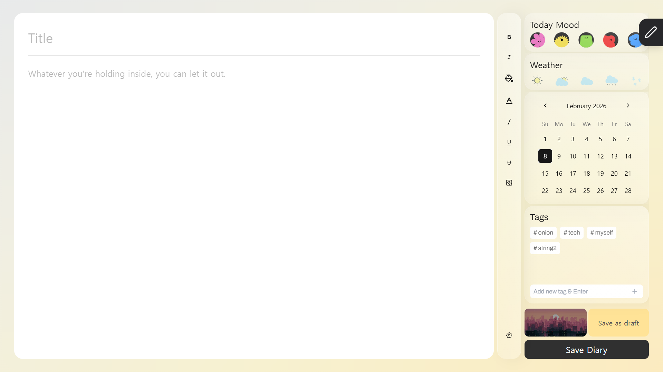The height and width of the screenshot is (372, 663).
Task: Select the #tech tag
Action: pyautogui.click(x=571, y=232)
